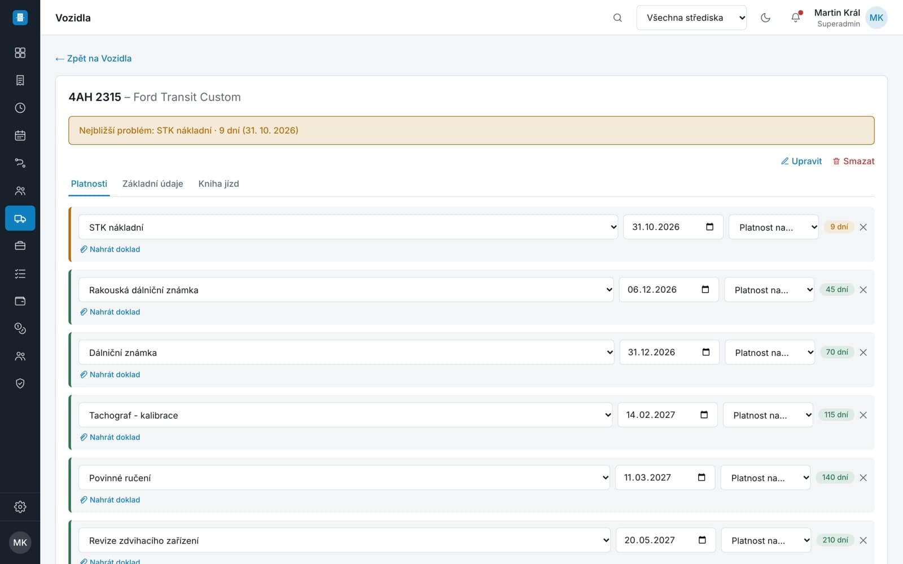Open notifications bell icon
Image resolution: width=903 pixels, height=564 pixels.
[796, 17]
